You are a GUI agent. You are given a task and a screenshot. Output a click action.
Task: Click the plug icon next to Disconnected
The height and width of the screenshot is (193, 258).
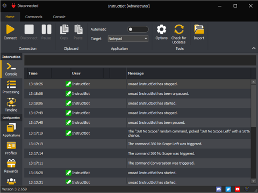(x=13, y=6)
